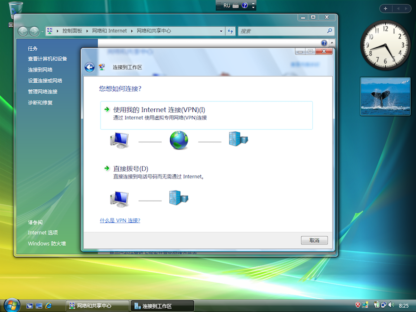Open the Recycle Bin on desktop
The height and width of the screenshot is (312, 416).
(x=16, y=10)
